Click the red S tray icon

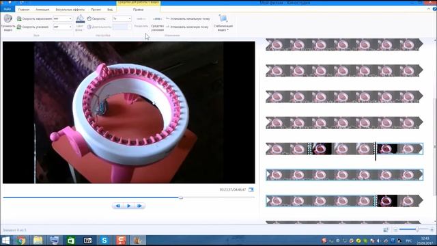pyautogui.click(x=324, y=241)
